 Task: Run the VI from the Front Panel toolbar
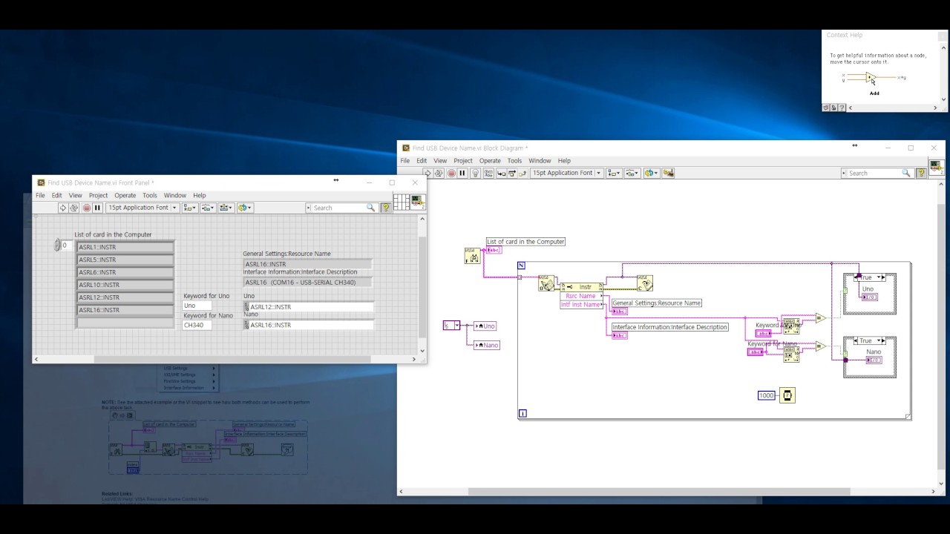[63, 208]
